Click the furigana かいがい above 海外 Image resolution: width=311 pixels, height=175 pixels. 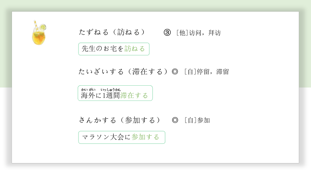click(x=88, y=90)
